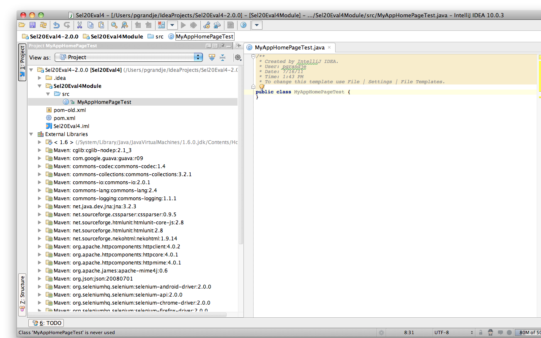
Task: Open Find with the magnifier icon
Action: tap(114, 25)
